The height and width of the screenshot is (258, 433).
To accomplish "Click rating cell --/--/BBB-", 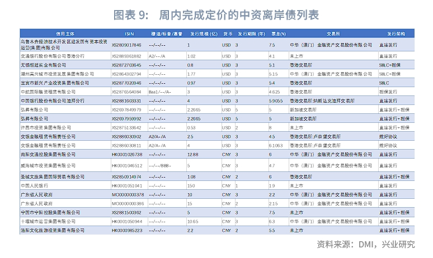I will tap(160, 166).
